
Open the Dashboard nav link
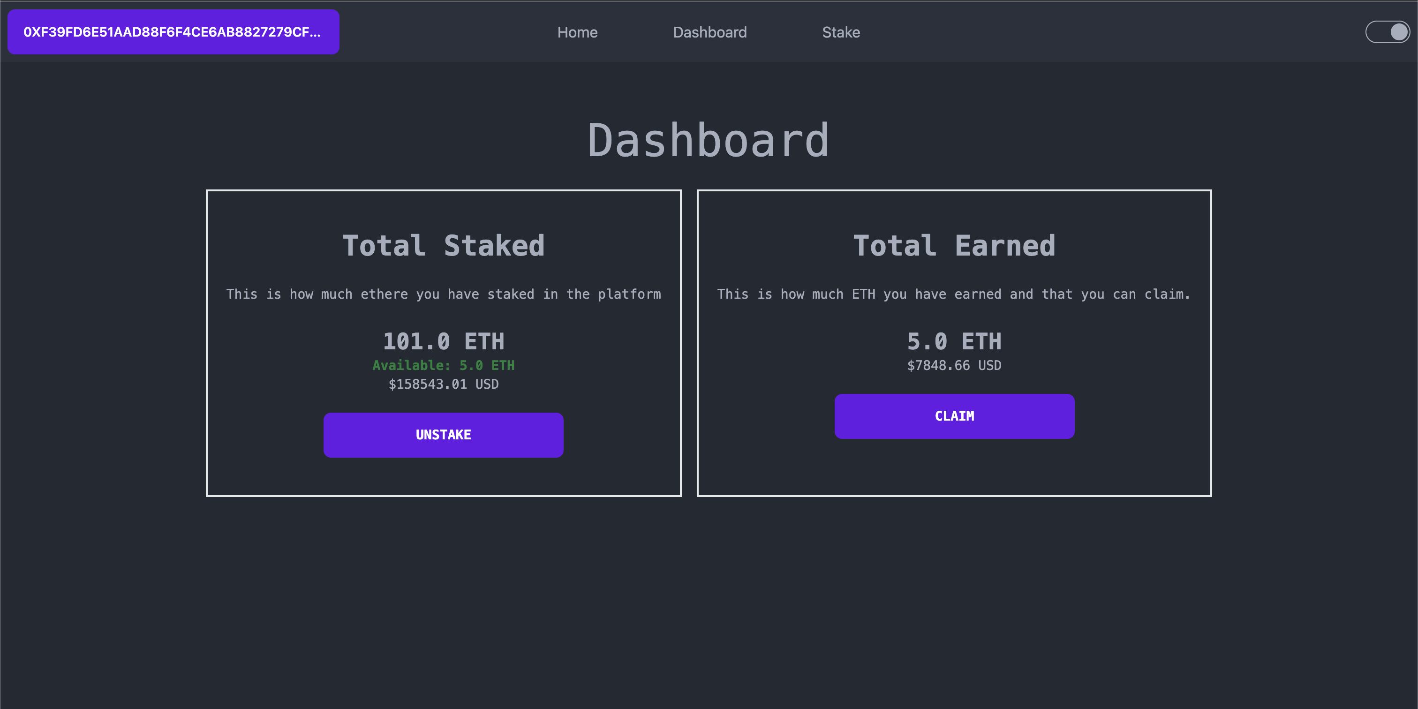pyautogui.click(x=709, y=32)
